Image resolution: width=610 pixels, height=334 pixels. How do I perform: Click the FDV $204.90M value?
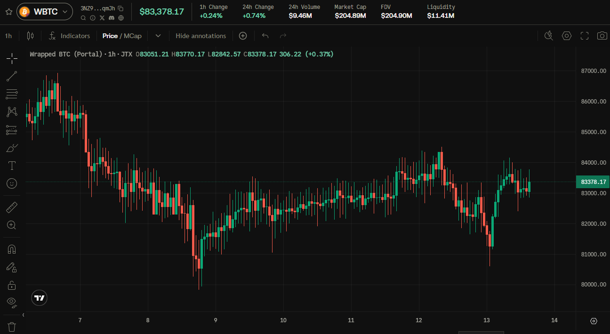click(396, 16)
